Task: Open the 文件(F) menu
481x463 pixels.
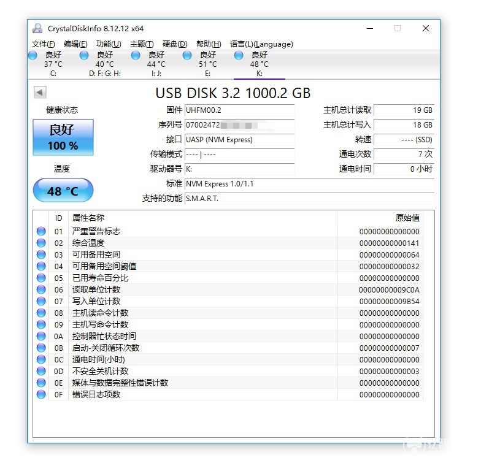Action: [43, 44]
